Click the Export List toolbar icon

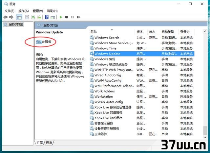click(39, 17)
